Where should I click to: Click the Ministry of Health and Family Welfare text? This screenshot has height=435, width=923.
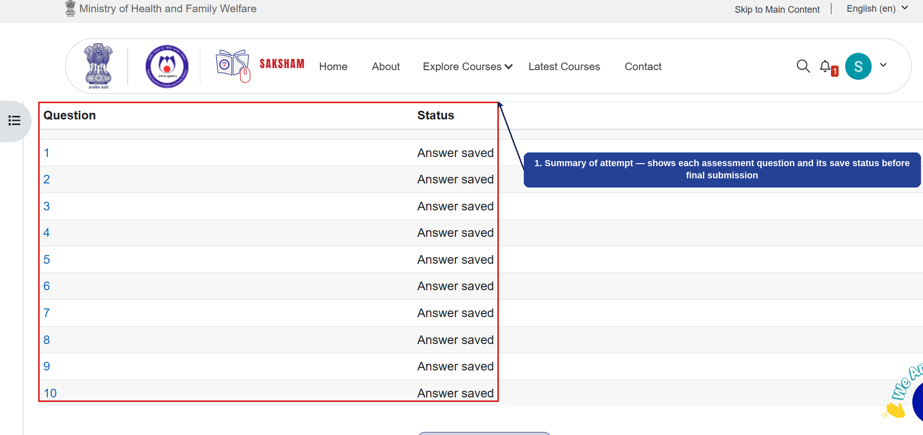[x=168, y=9]
